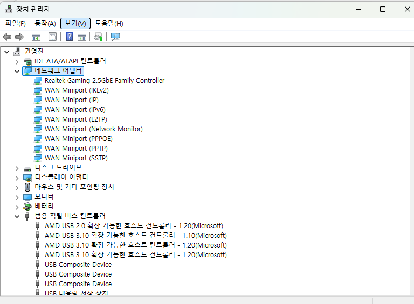Expand the IDE ATA/ATAPI 컨트롤러 node

[x=17, y=61]
